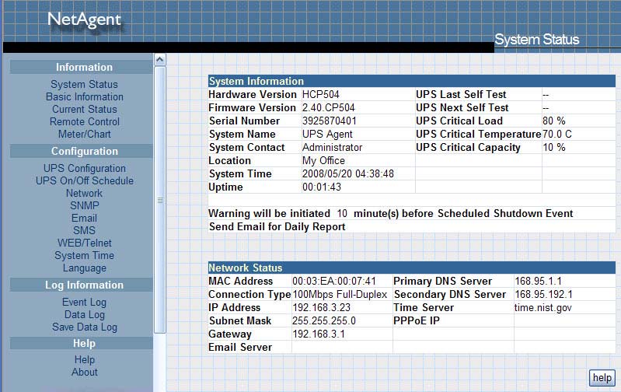Click the Email Server label
The width and height of the screenshot is (621, 392).
[x=240, y=348]
